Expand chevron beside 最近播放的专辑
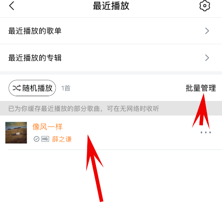This screenshot has height=210, width=222. click(x=207, y=58)
